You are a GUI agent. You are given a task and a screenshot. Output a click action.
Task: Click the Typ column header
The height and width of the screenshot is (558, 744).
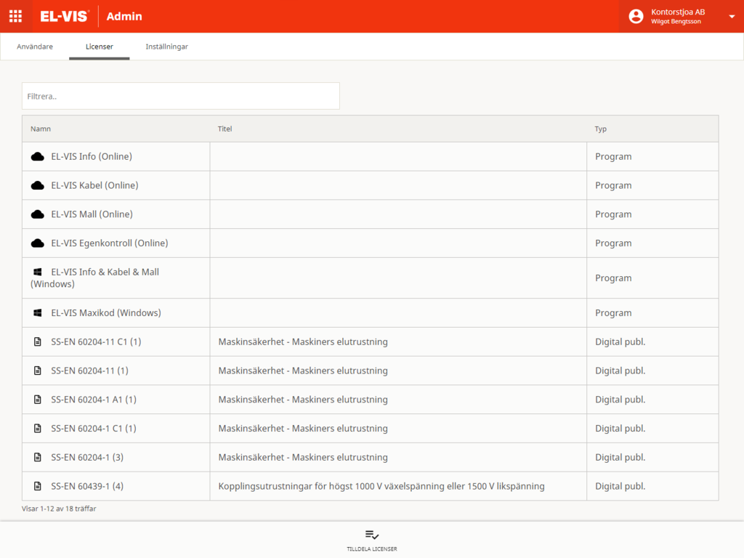[x=601, y=129]
